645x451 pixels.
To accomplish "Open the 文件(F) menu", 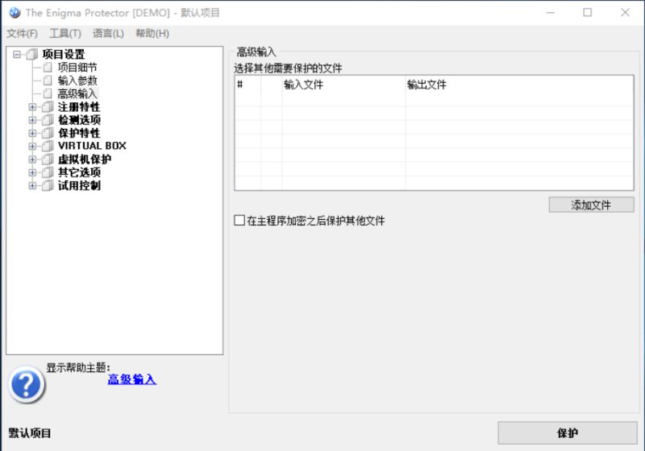I will 22,33.
